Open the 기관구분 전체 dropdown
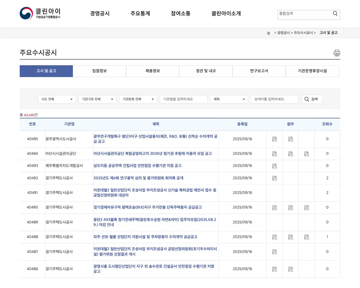This screenshot has width=360, height=288. (x=97, y=99)
